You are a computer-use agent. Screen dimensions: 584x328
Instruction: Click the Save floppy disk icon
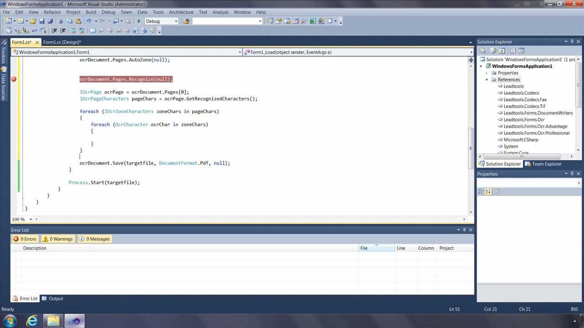pyautogui.click(x=42, y=21)
